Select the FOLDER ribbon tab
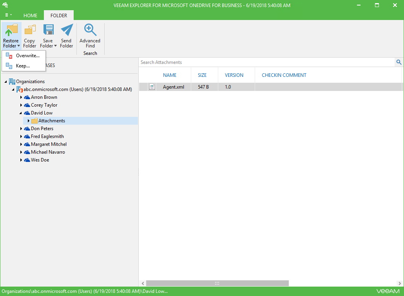The height and width of the screenshot is (296, 404). [x=59, y=15]
